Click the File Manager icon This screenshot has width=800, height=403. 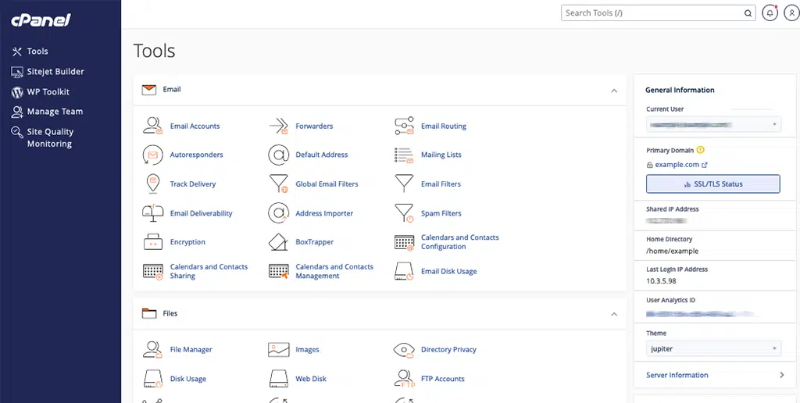point(152,349)
